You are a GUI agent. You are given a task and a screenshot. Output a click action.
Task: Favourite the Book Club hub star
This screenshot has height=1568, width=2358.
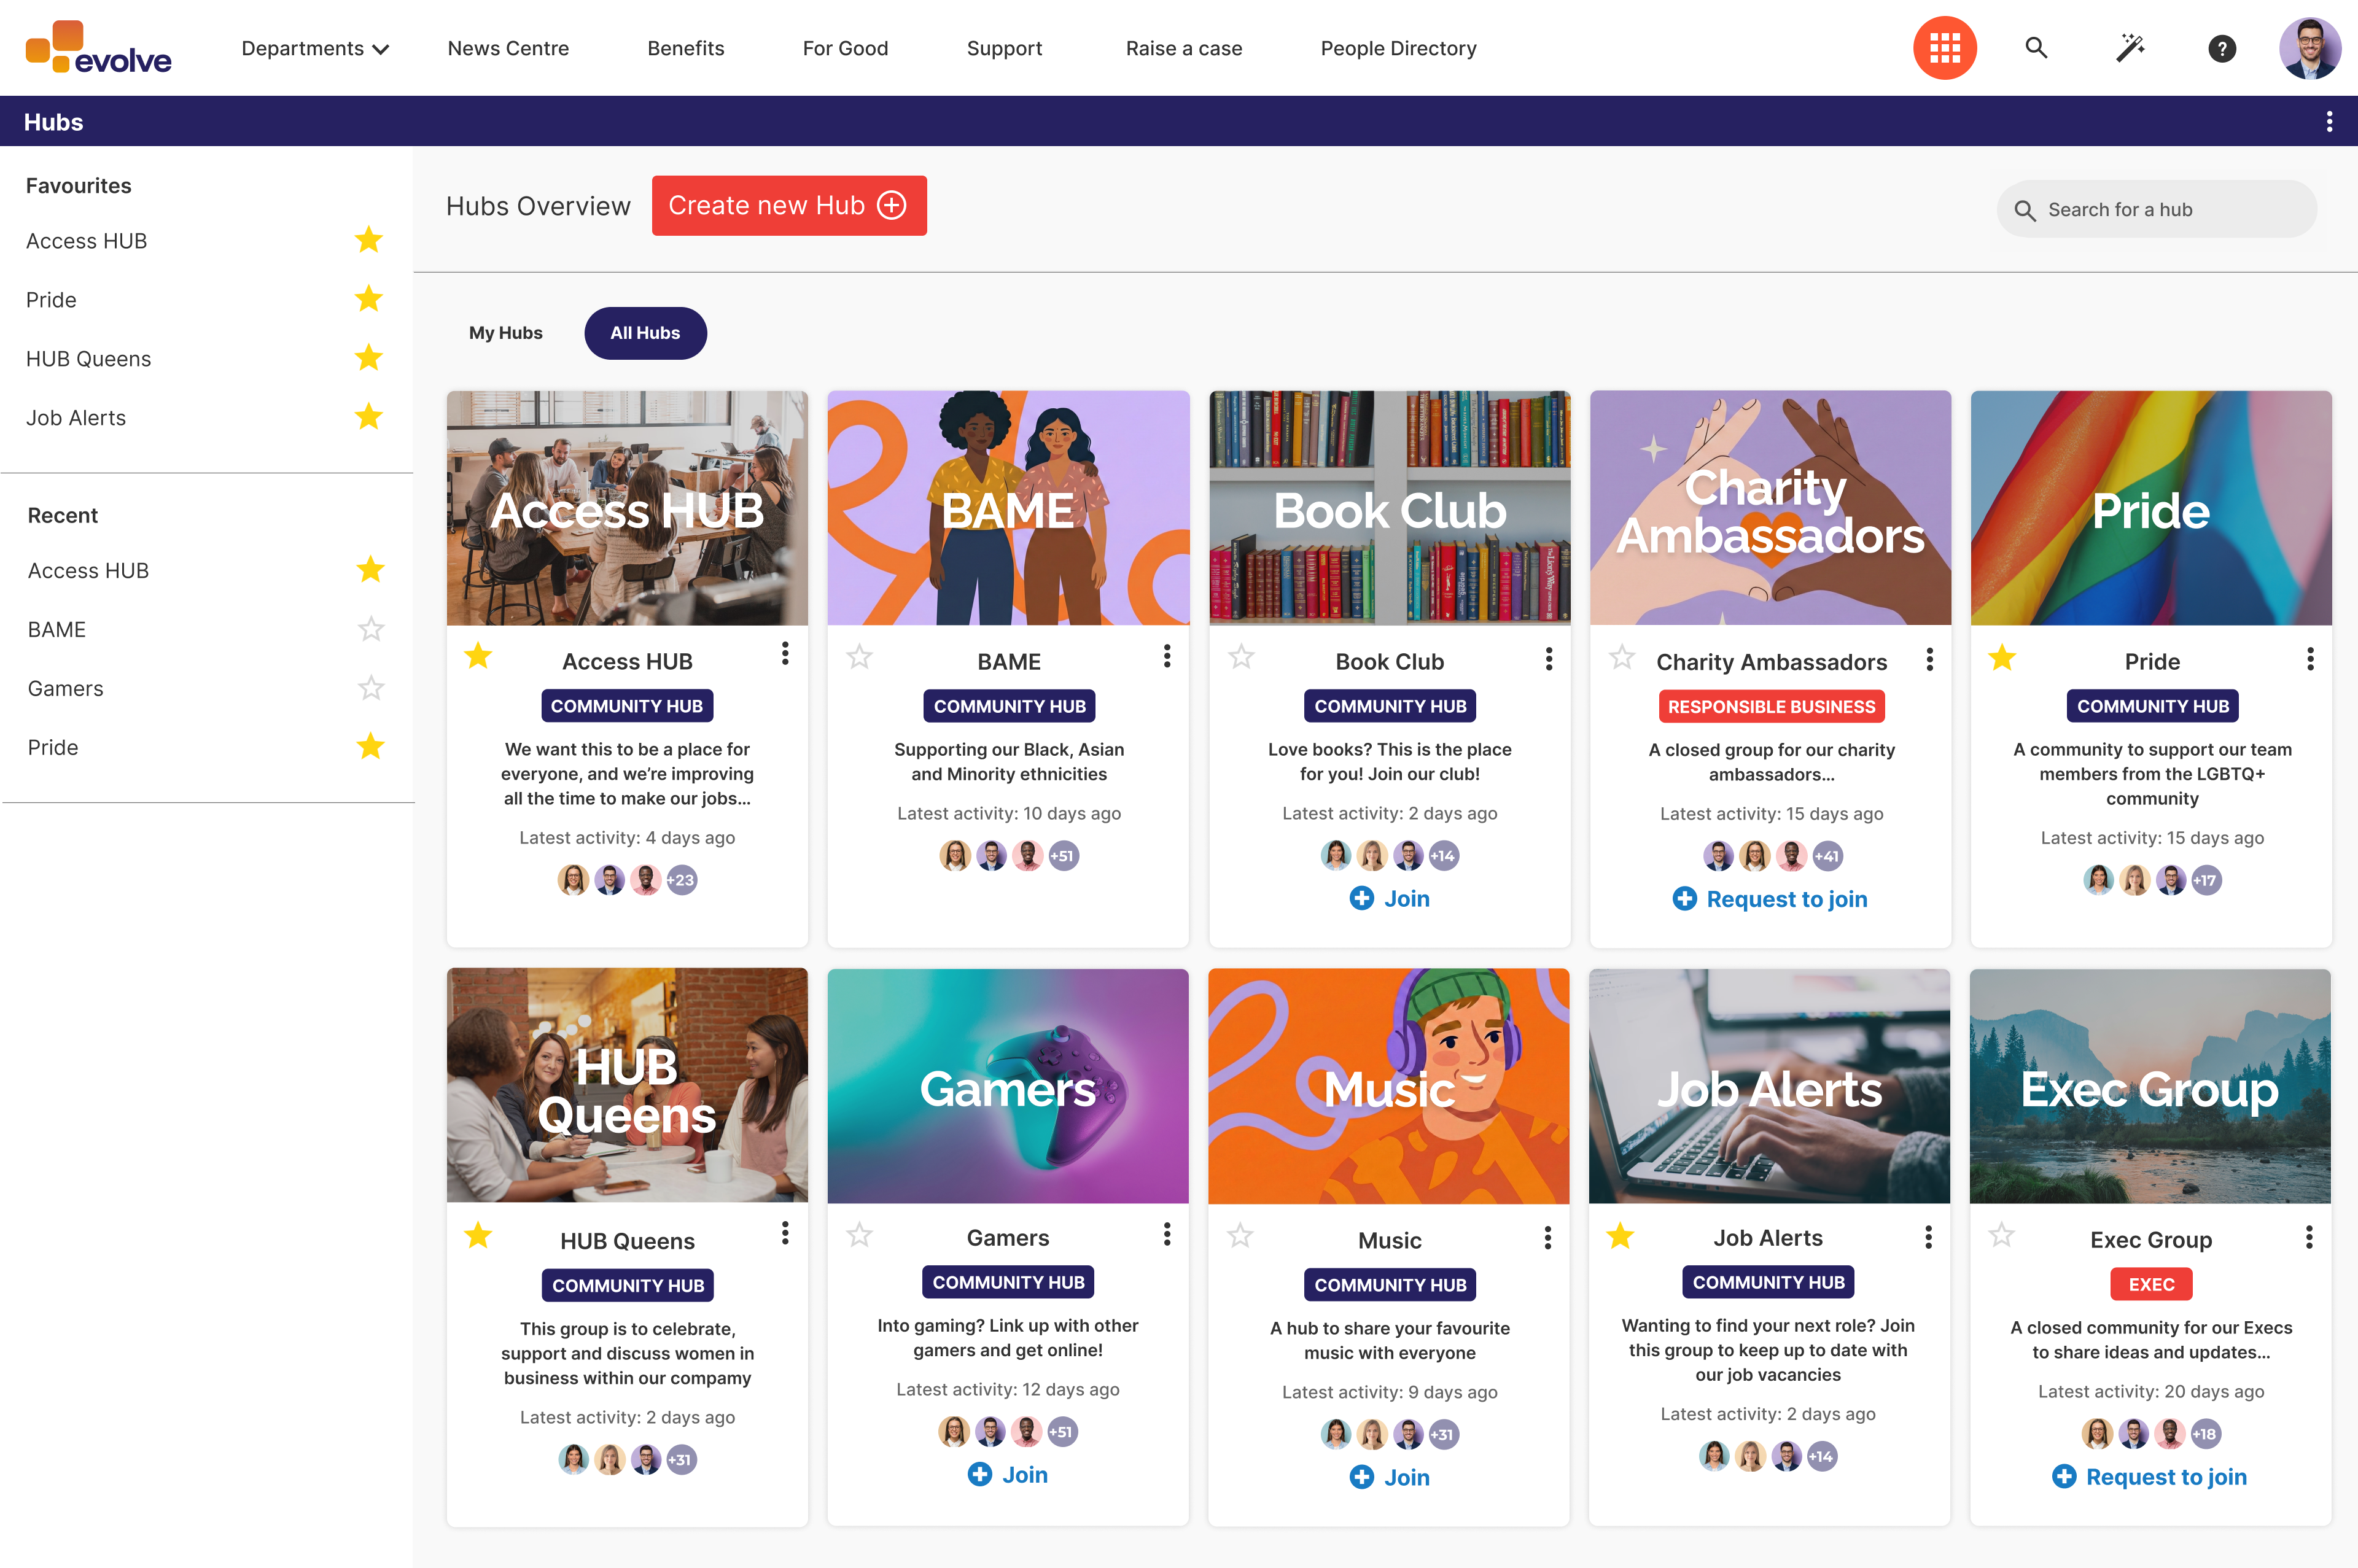pos(1241,657)
